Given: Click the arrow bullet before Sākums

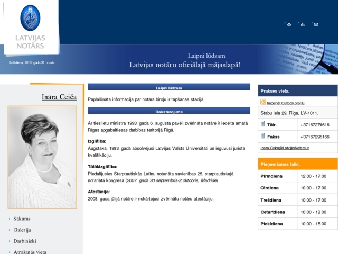Looking at the screenshot, I should coord(10,219).
